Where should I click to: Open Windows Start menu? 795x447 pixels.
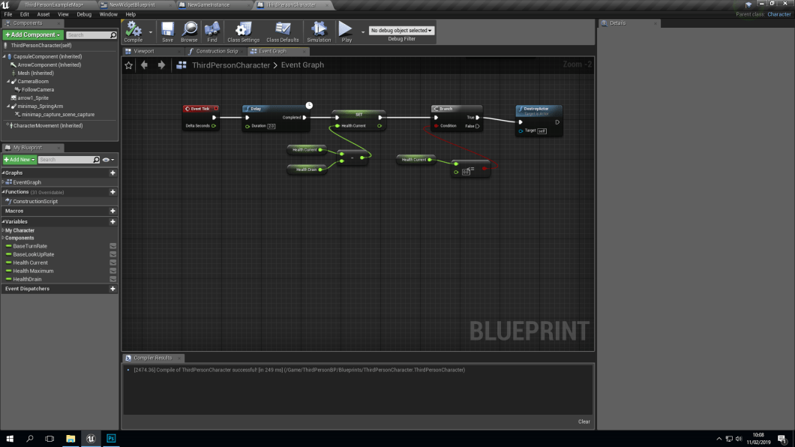10,439
